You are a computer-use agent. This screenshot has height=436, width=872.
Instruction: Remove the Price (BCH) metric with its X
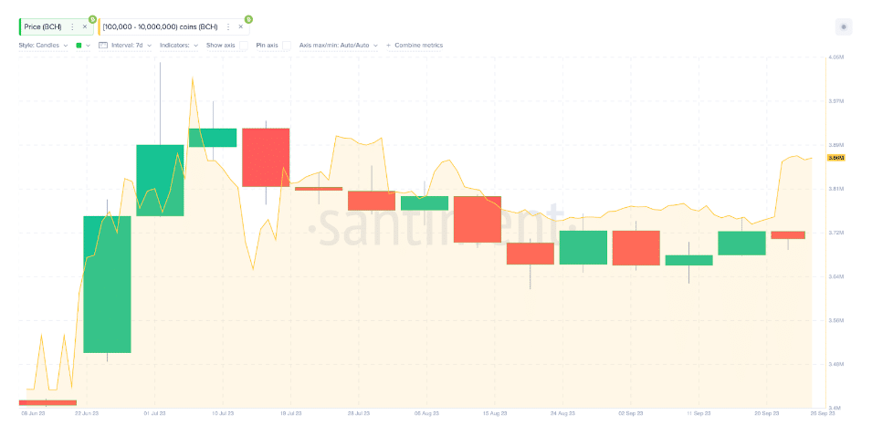85,26
